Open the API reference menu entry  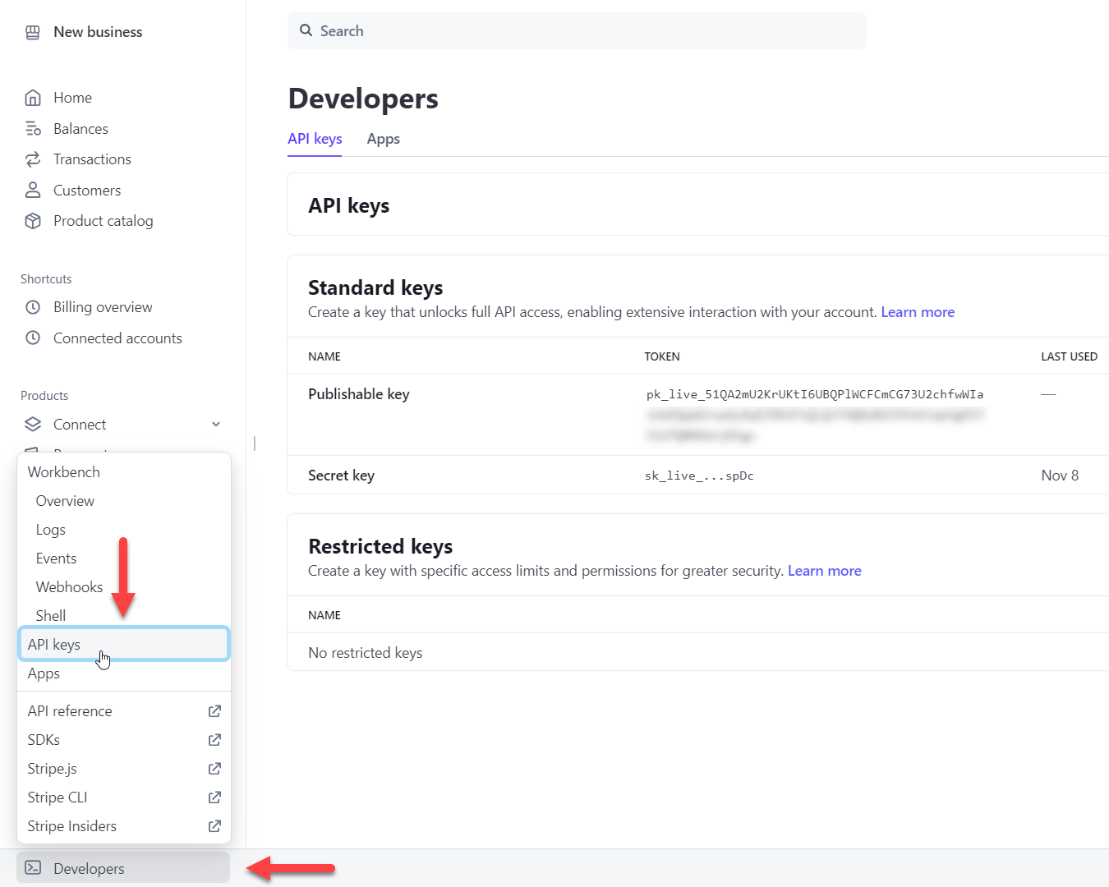[124, 711]
